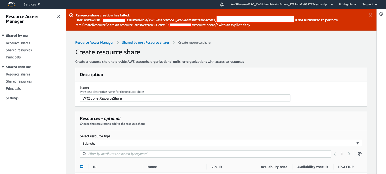Select all subnets with the header checkbox
Image resolution: width=386 pixels, height=174 pixels.
tap(82, 166)
